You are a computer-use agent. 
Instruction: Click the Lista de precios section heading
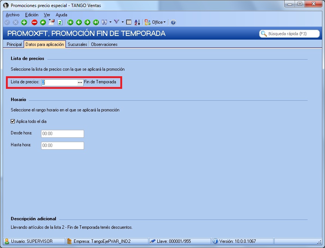[27, 58]
